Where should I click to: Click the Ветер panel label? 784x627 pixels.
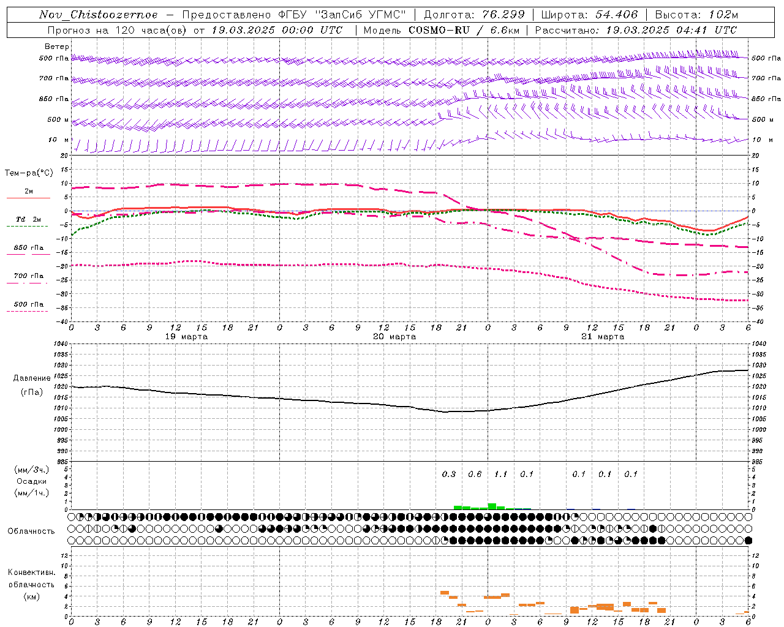(57, 47)
